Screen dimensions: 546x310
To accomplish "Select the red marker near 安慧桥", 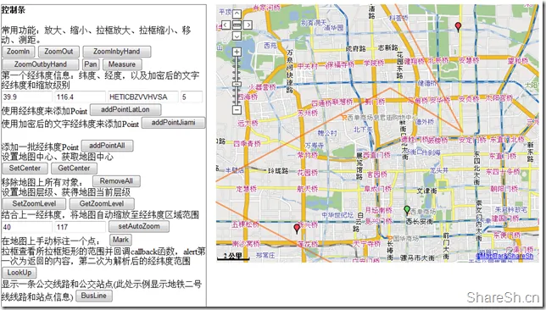I will (458, 26).
